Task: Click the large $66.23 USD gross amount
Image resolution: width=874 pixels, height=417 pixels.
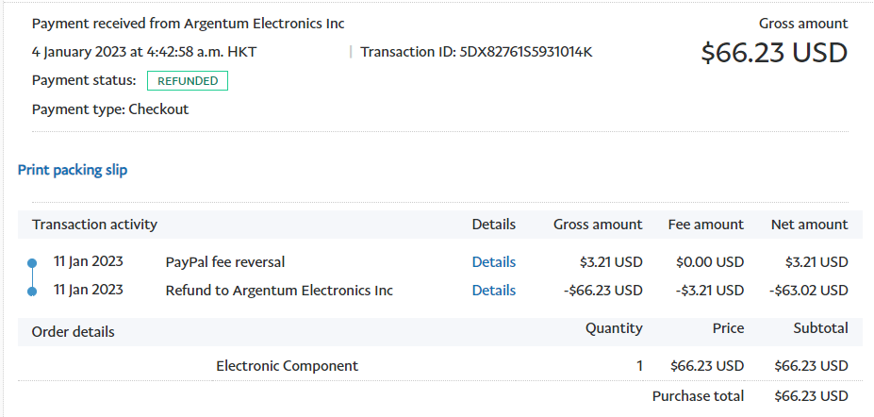Action: [x=774, y=53]
